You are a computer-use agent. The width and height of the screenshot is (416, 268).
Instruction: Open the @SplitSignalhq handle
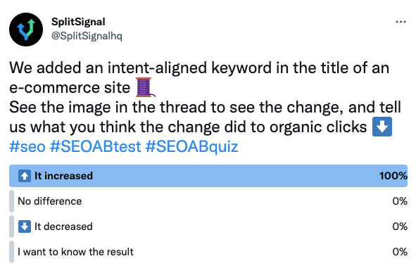pos(87,36)
